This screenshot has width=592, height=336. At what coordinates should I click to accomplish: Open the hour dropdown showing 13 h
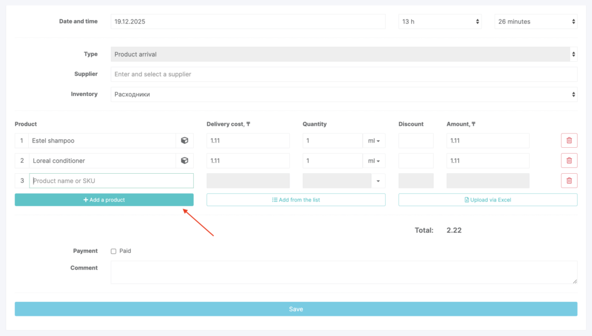point(440,21)
